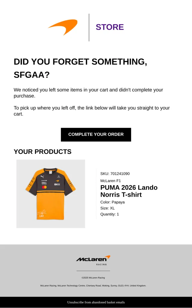Click the McLaren Racing footer logo
The image size is (192, 308).
pyautogui.click(x=93, y=260)
